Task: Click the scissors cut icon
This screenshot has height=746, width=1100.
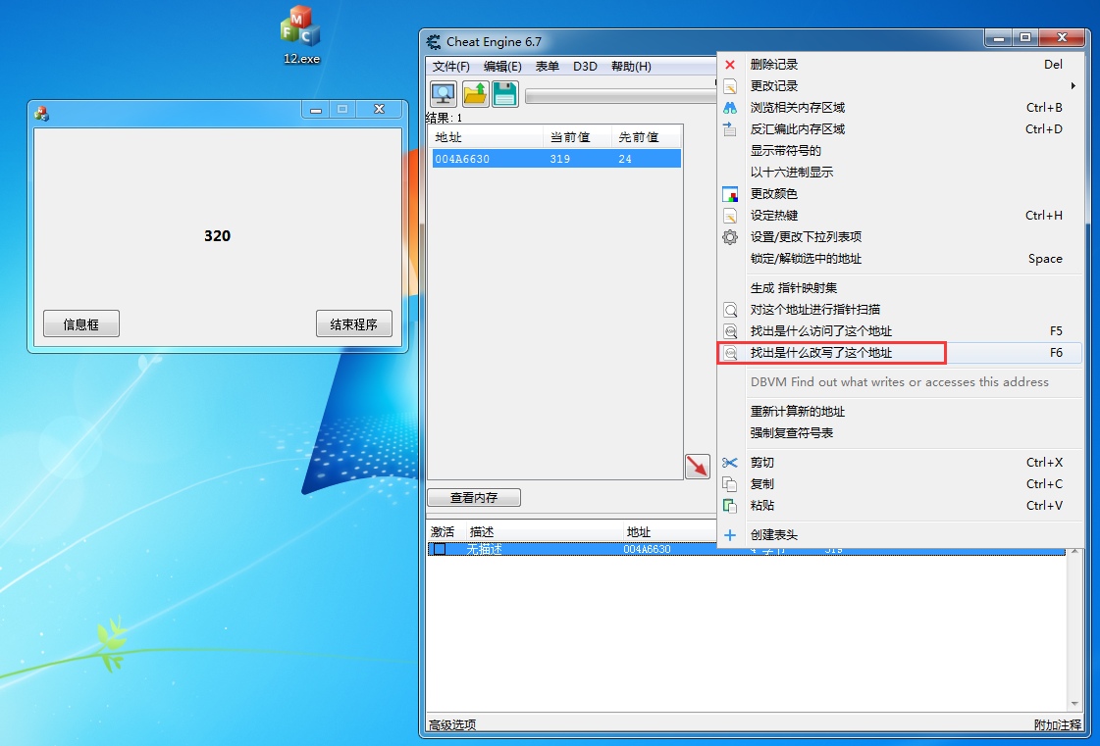Action: pos(730,463)
